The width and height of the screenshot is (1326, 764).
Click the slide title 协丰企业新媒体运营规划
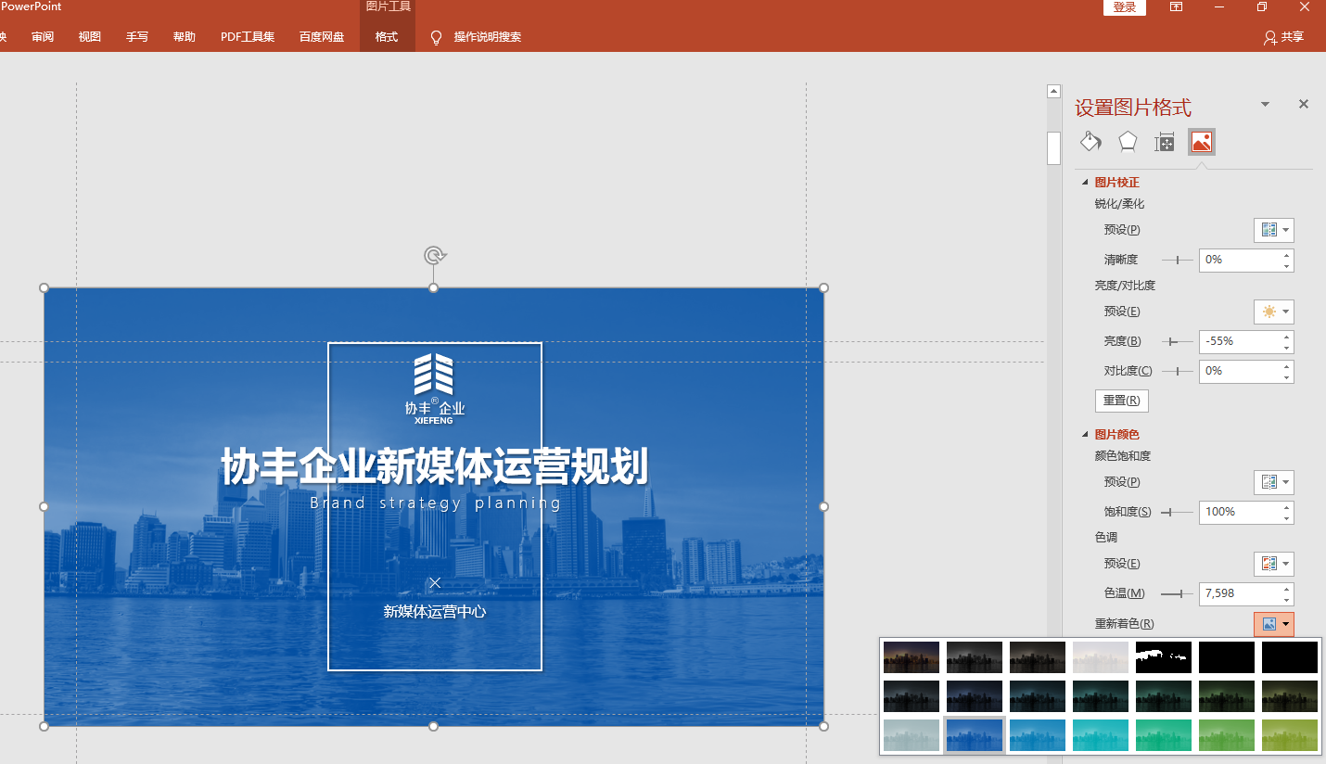click(x=434, y=466)
